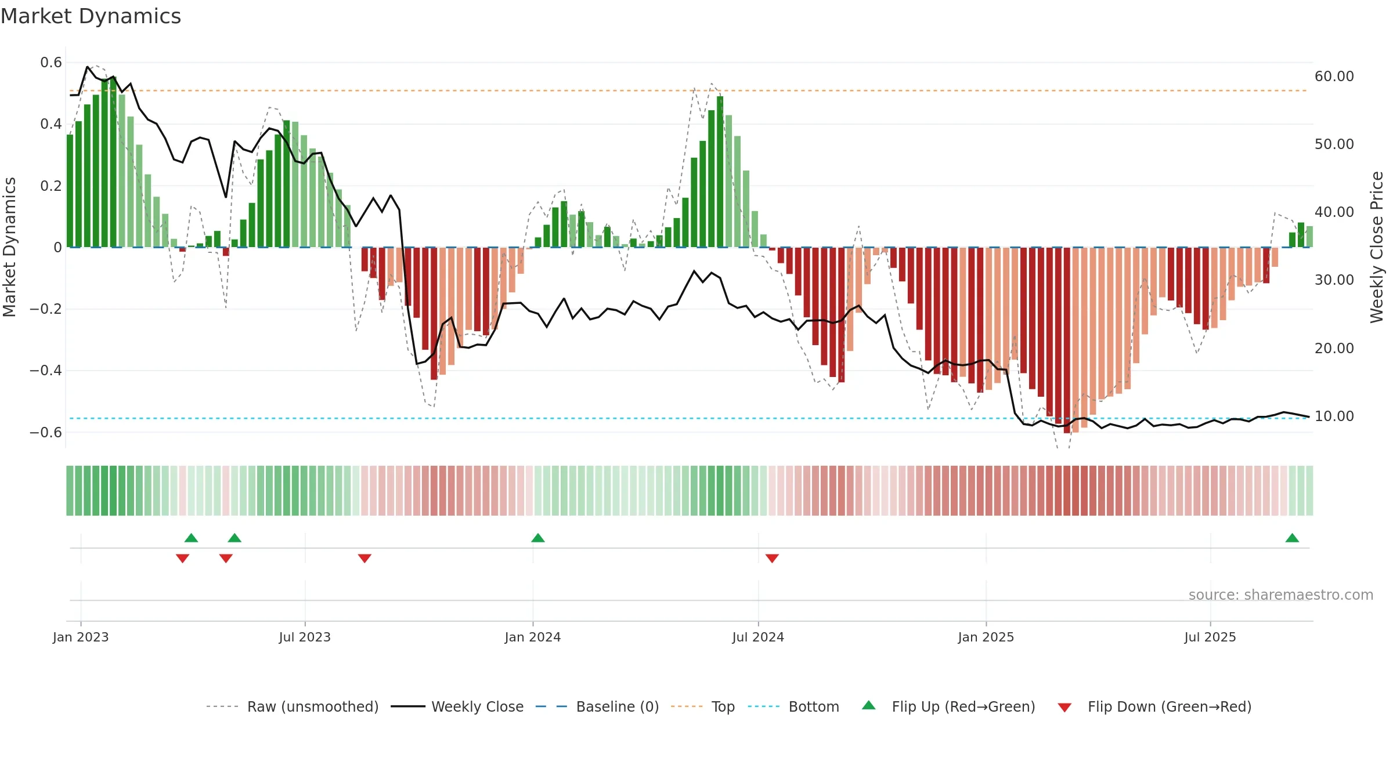The image size is (1393, 783).
Task: Toggle the Raw (unsmoothed) legend entry
Action: [293, 706]
